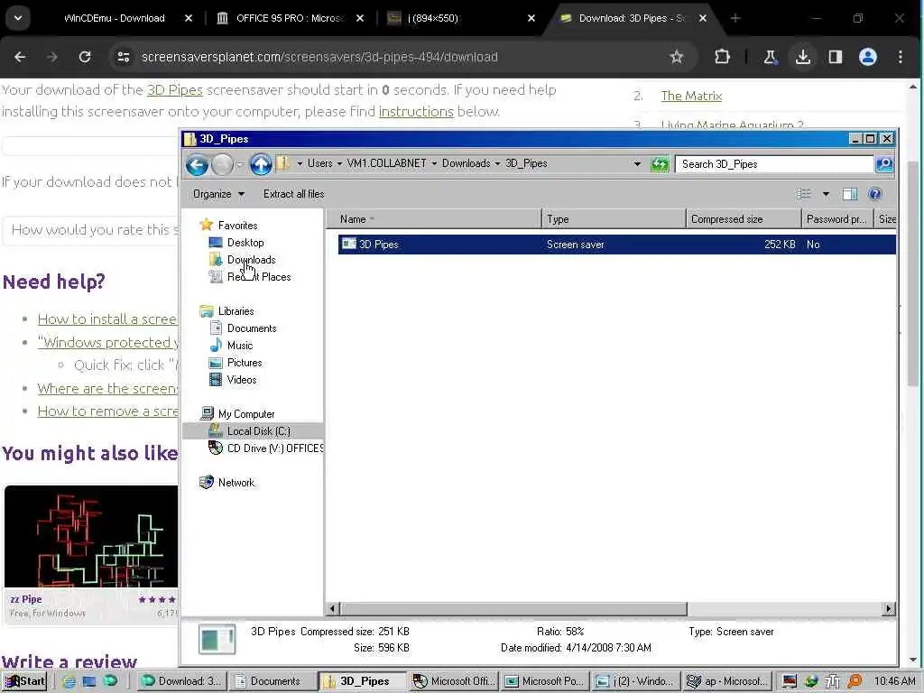Open the view options dropdown arrow
924x693 pixels.
point(826,194)
